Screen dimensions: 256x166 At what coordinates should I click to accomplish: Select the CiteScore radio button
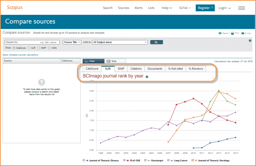14,48
